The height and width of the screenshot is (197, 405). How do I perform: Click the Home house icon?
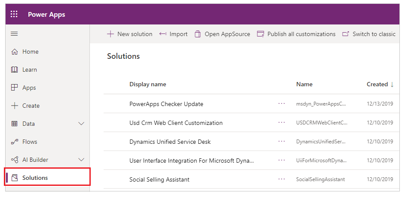pyautogui.click(x=15, y=52)
